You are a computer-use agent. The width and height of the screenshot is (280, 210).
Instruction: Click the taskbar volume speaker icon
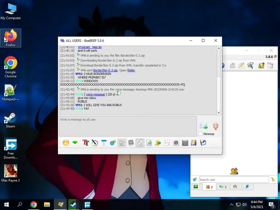(244, 205)
